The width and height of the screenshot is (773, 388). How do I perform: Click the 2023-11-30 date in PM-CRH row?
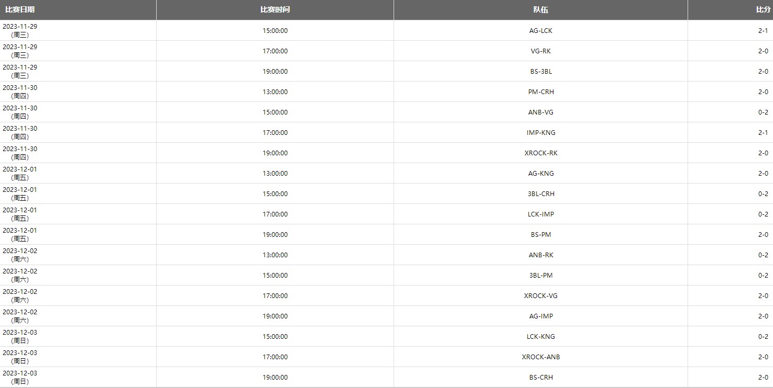[x=20, y=87]
